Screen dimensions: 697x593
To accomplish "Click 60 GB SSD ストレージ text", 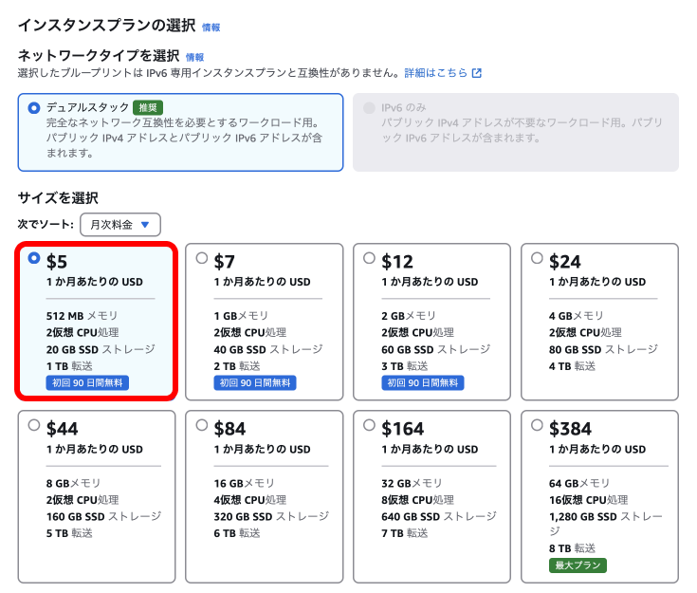I will click(x=435, y=350).
